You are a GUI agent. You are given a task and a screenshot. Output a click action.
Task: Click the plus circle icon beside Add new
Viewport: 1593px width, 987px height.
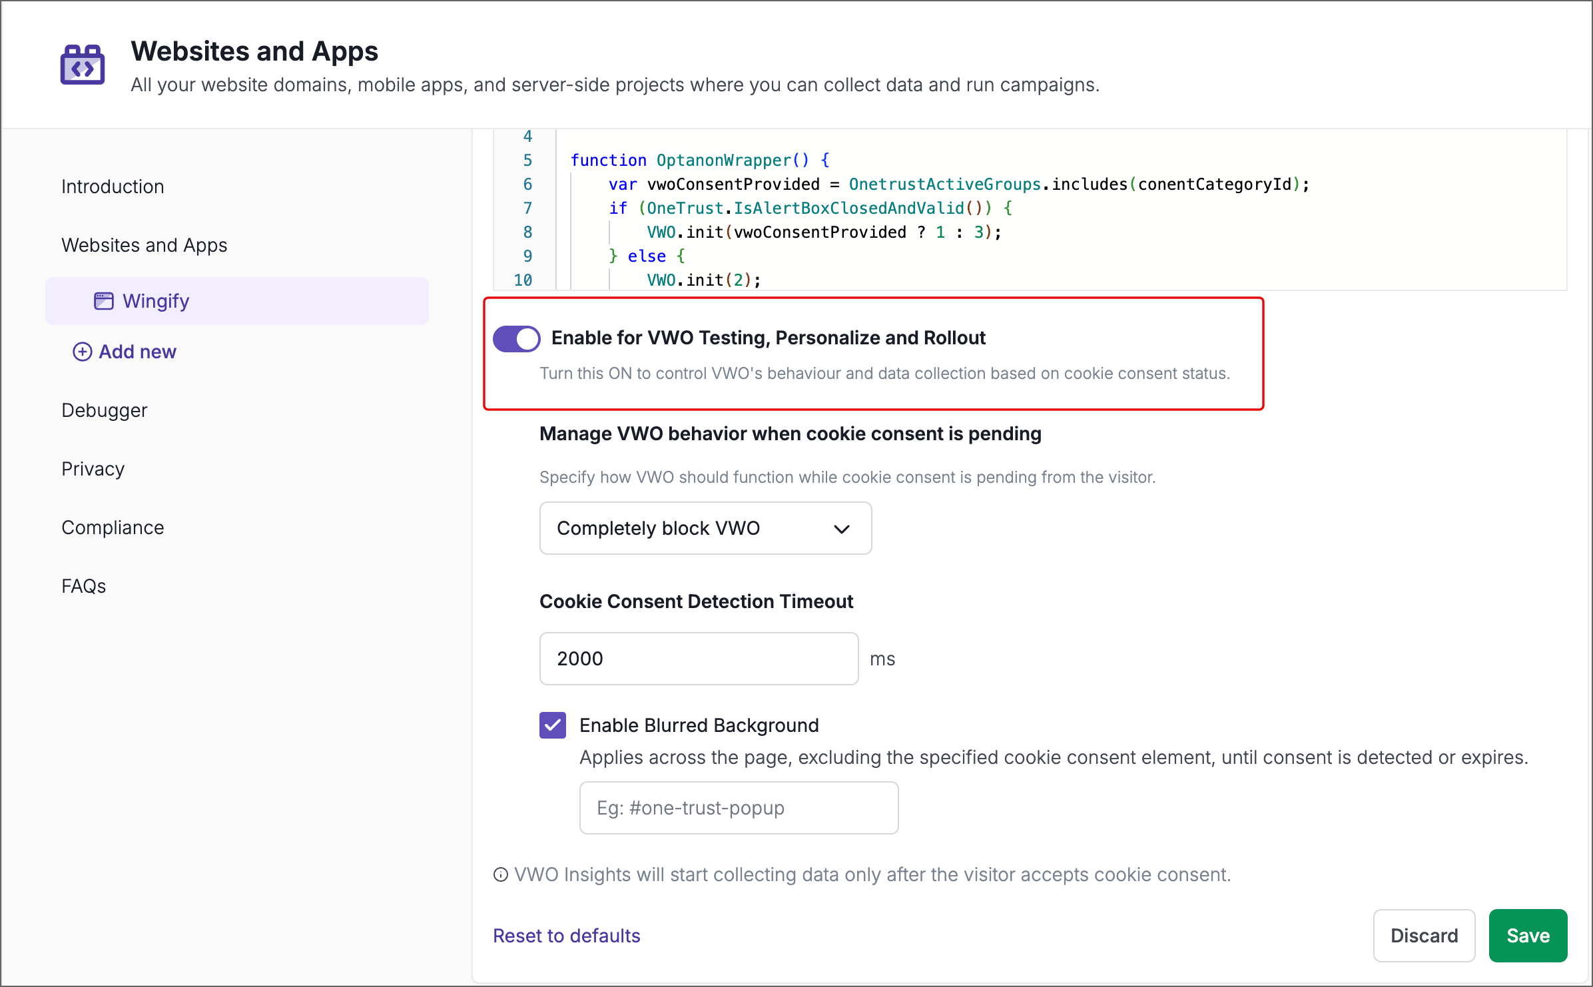(82, 352)
